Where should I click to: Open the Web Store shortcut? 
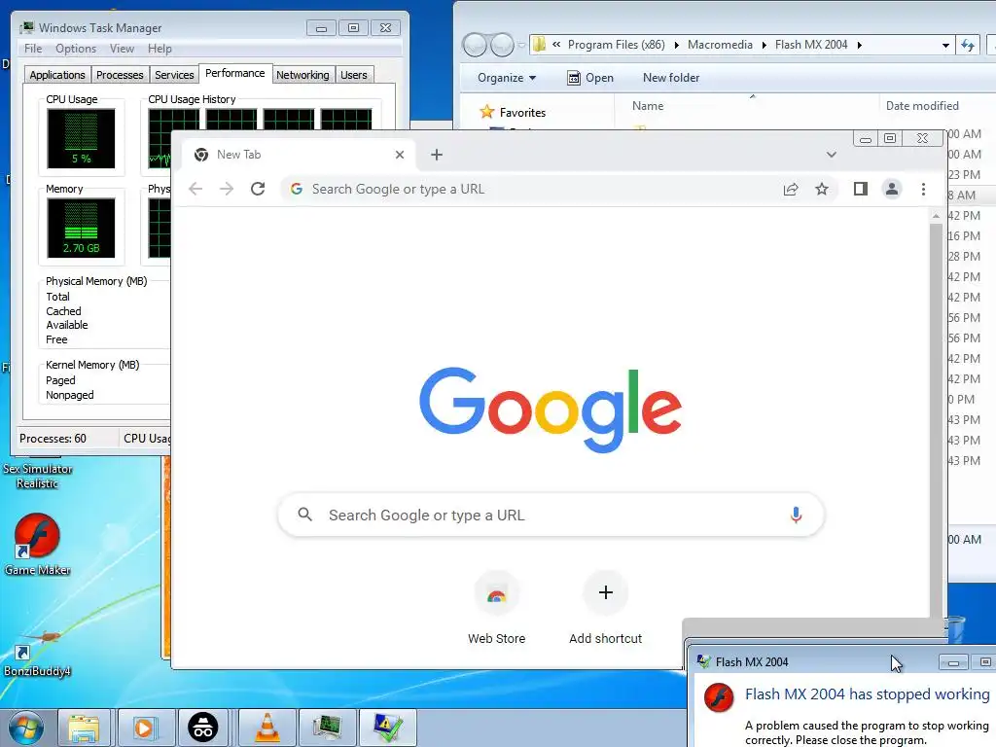pos(496,608)
